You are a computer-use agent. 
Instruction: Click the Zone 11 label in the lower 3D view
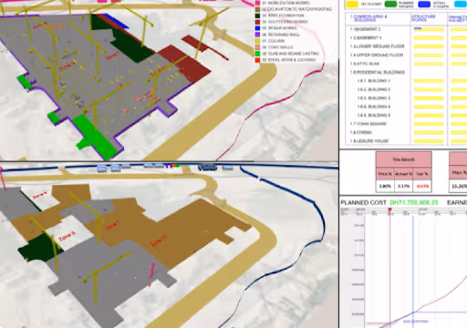pos(159,241)
